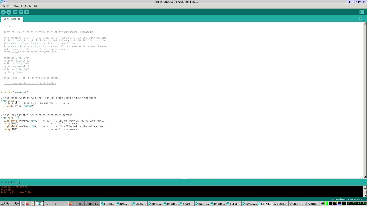Click the 'Rebooting.' console line

tap(7, 190)
